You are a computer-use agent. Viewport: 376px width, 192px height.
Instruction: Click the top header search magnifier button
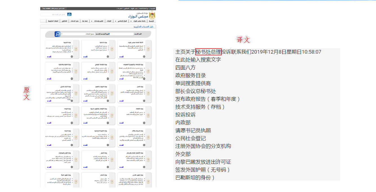tap(69, 14)
